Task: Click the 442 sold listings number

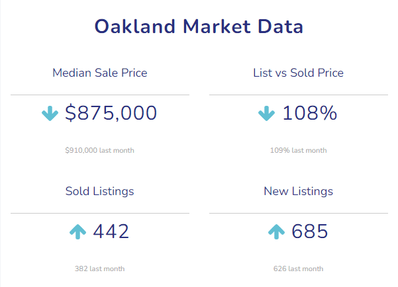Action: (x=111, y=231)
